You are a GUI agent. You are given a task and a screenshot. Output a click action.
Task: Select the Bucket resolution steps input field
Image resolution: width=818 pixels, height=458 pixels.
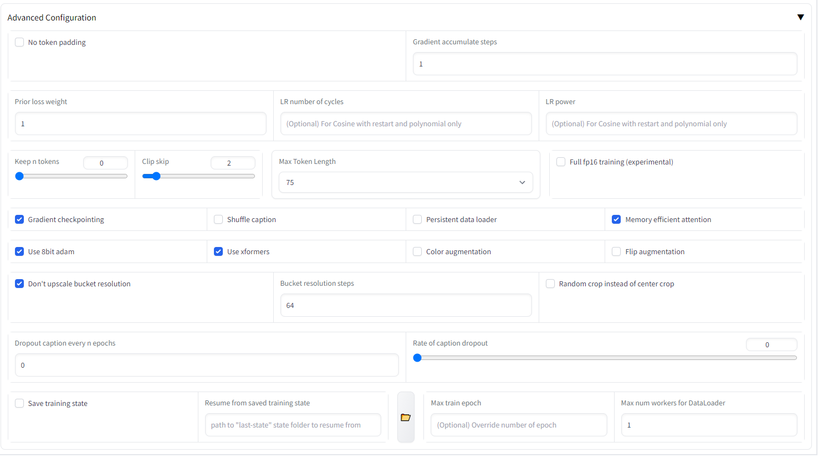pos(406,305)
